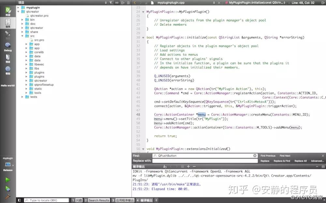The image size is (326, 203).
Task: Open the Welcome mode in sidebar
Action: tap(8, 11)
